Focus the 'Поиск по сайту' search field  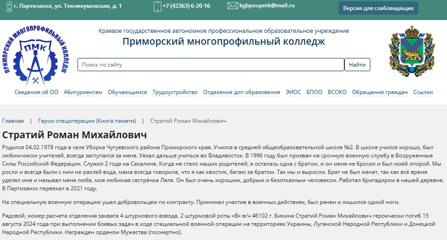pyautogui.click(x=210, y=65)
